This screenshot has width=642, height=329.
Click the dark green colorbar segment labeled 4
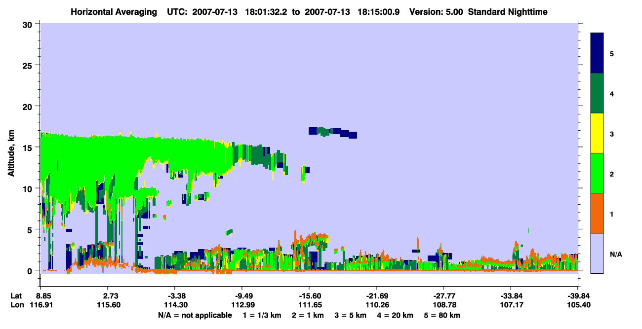tap(597, 93)
